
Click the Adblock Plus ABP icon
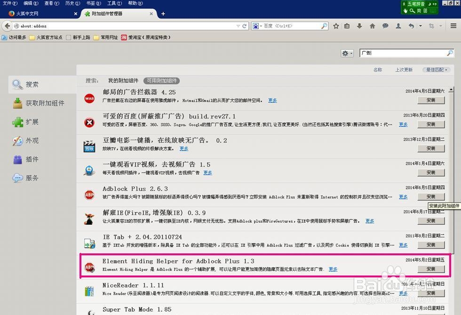(89, 195)
